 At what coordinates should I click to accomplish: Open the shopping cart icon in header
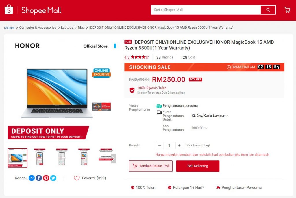point(287,10)
